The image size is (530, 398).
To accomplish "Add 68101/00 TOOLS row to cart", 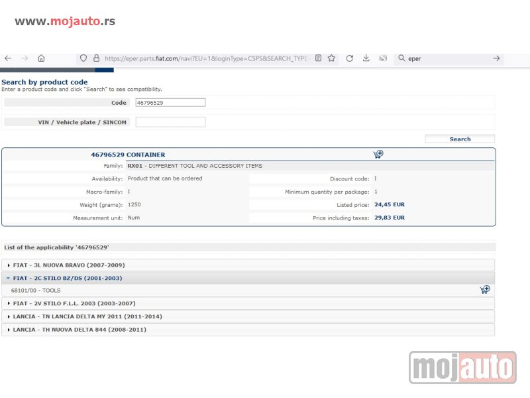I will (x=485, y=290).
